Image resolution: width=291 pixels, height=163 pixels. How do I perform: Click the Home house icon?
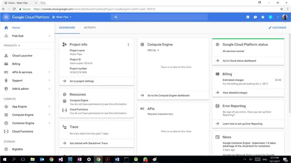click(6, 28)
